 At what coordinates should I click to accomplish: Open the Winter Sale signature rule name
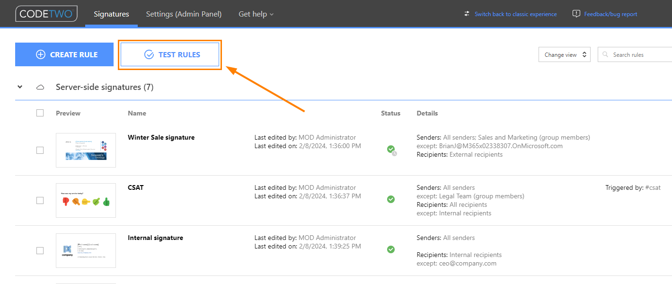point(161,137)
